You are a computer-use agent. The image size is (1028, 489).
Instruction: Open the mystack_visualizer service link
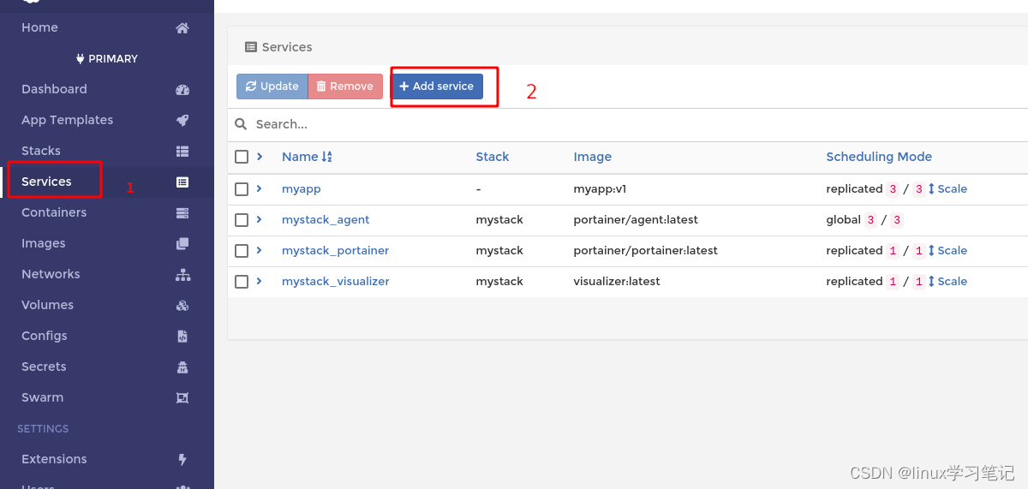[x=336, y=281]
